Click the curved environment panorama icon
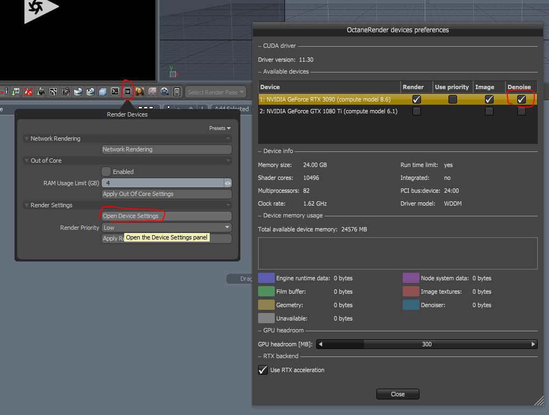This screenshot has width=549, height=415. point(78,92)
